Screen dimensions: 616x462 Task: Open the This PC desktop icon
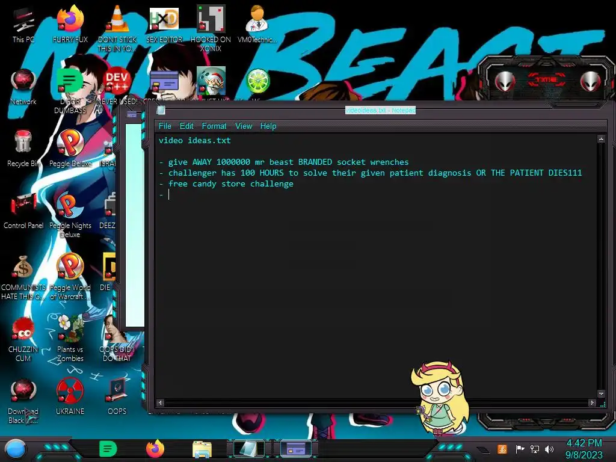pyautogui.click(x=23, y=24)
